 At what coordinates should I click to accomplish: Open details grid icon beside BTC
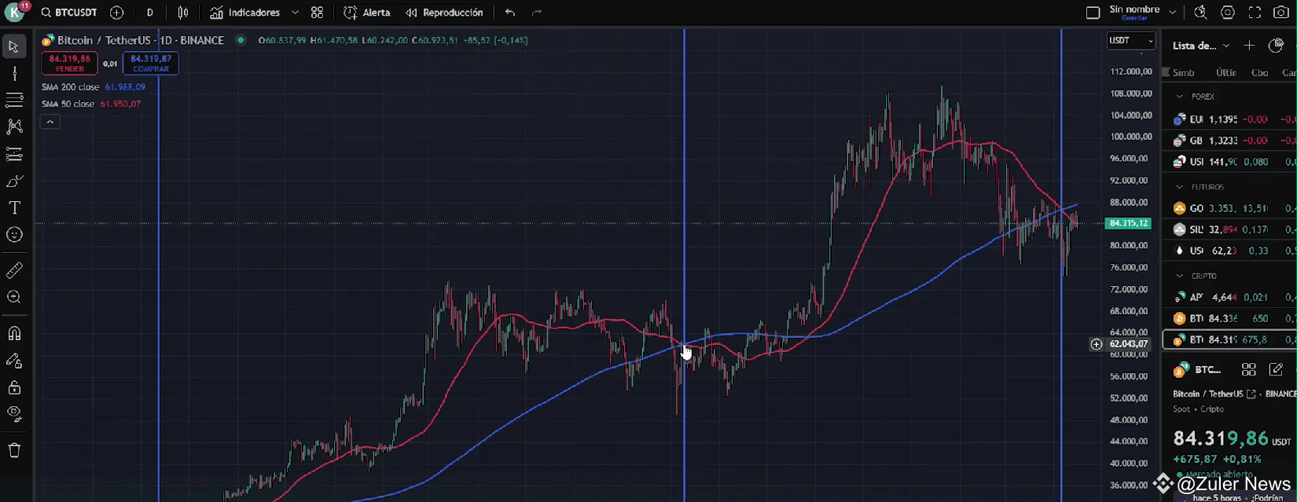tap(1248, 369)
